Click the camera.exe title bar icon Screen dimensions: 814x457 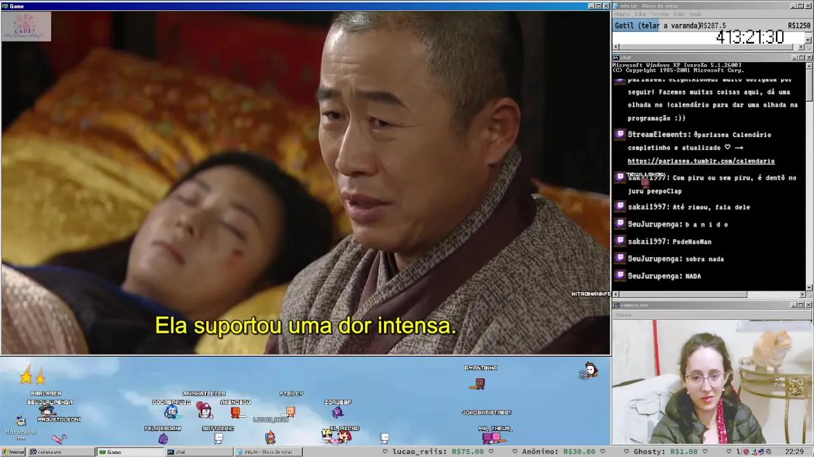[617, 305]
